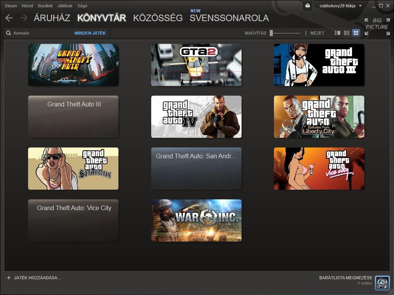
Task: Maximize the Steam window
Action: pyautogui.click(x=381, y=5)
